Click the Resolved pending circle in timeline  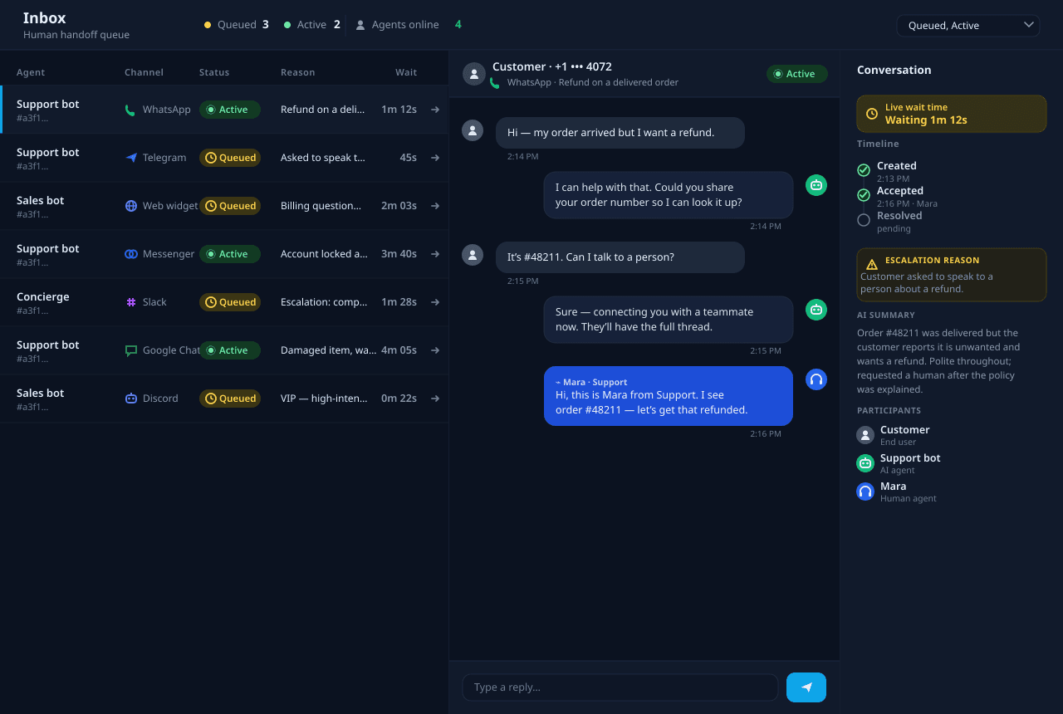click(x=864, y=220)
